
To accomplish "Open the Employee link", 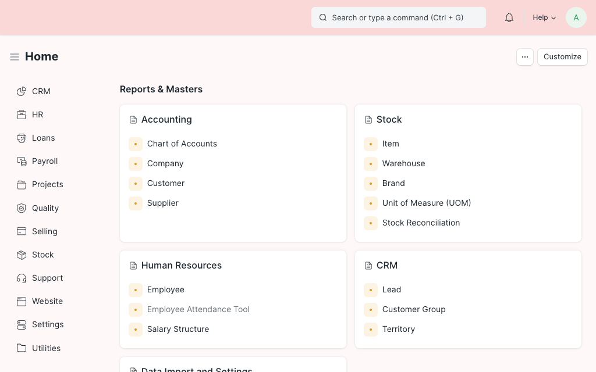I will 166,289.
